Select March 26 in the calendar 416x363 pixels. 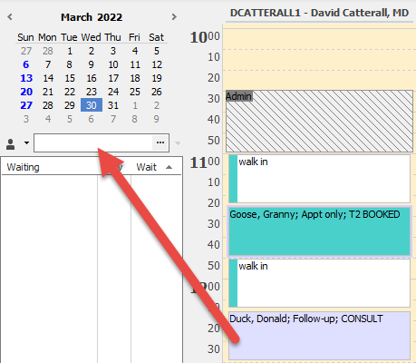pyautogui.click(x=157, y=92)
